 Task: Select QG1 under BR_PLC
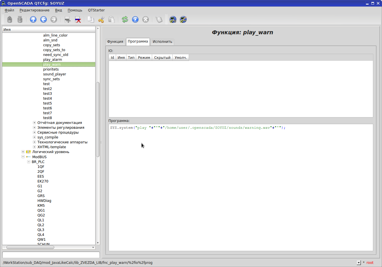coord(41,210)
